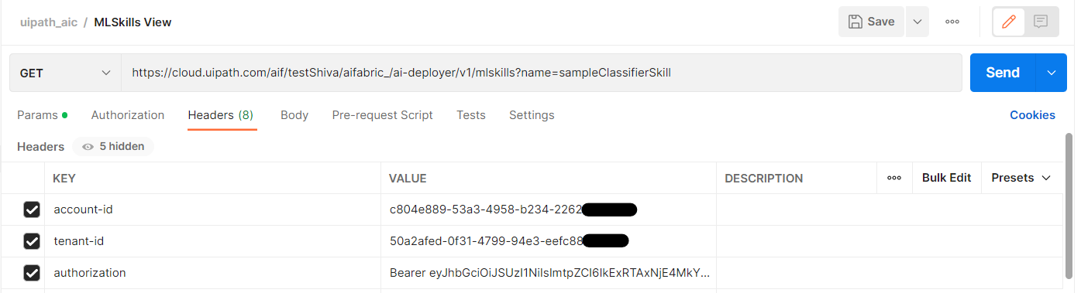1081x293 pixels.
Task: Click the MLSkills View request title
Action: pos(133,22)
